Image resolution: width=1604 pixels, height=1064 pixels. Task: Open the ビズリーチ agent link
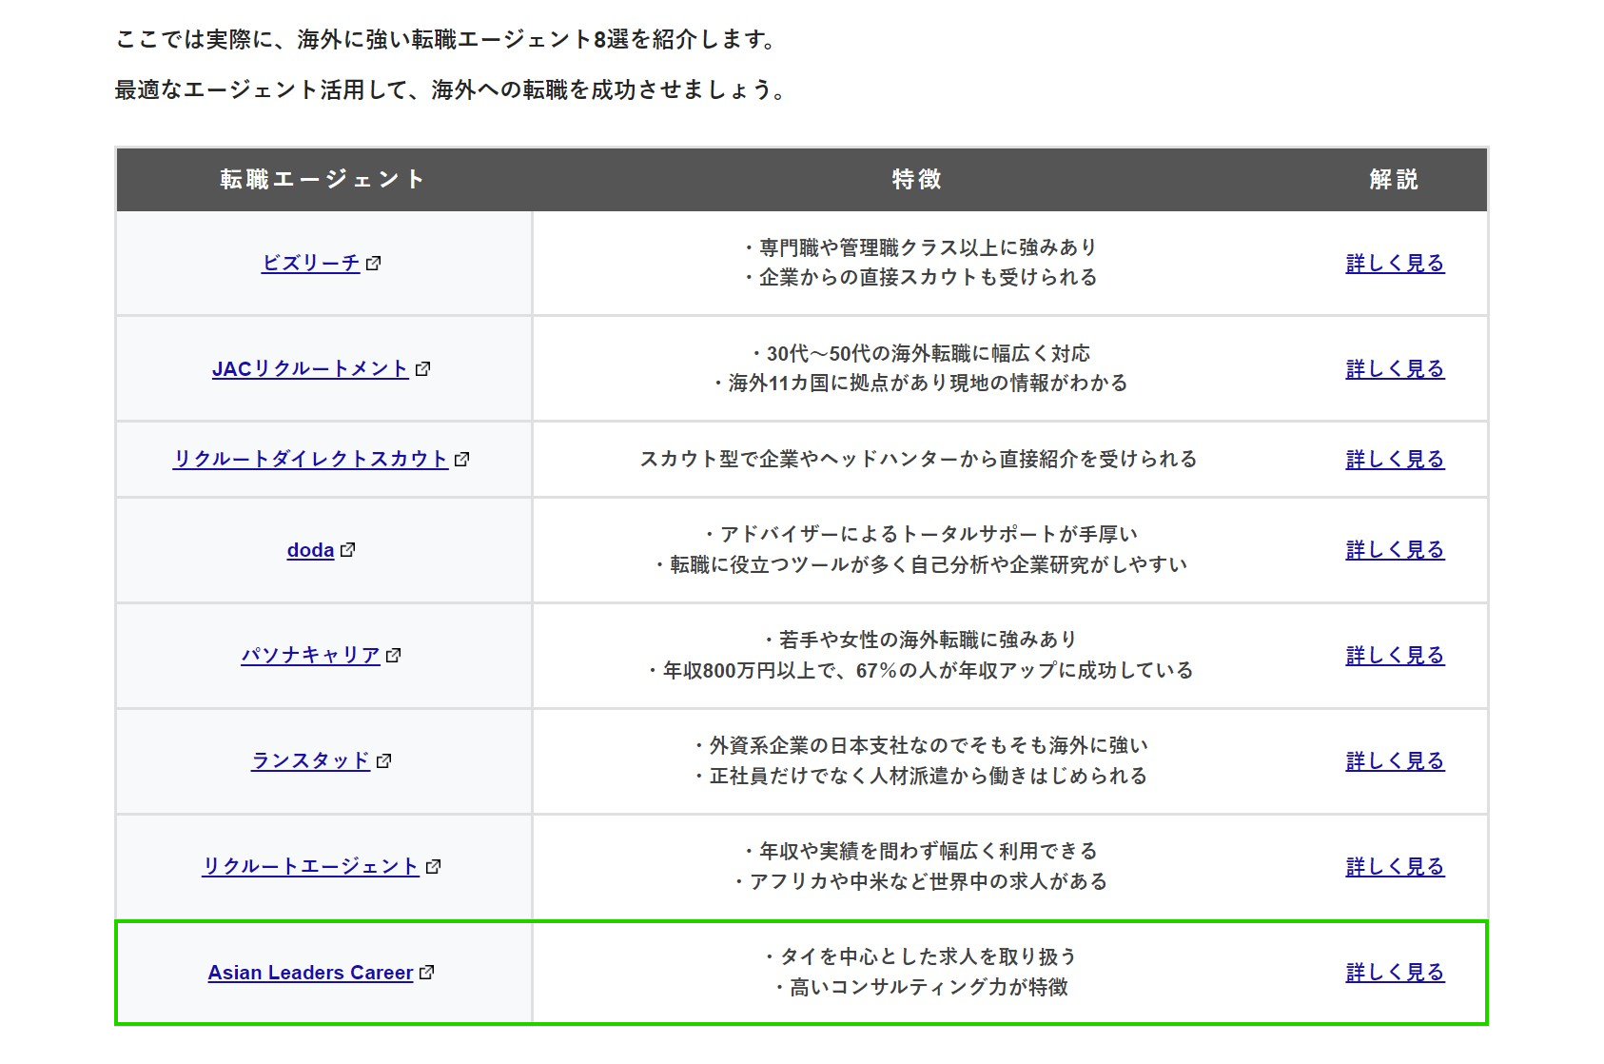[x=311, y=263]
